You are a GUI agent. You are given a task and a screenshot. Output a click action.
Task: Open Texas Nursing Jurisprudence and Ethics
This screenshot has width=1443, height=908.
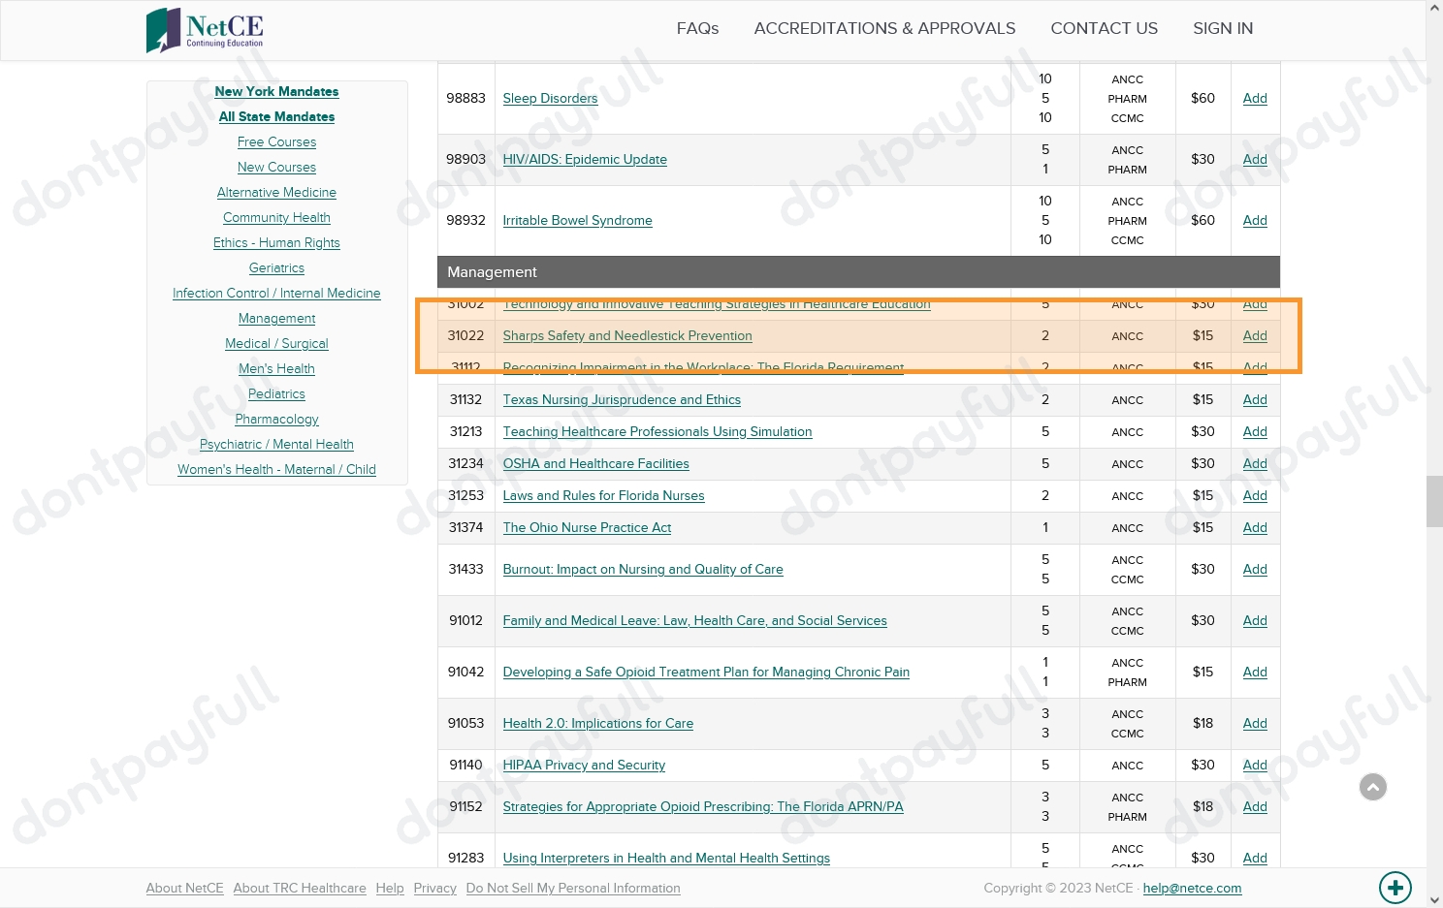pyautogui.click(x=621, y=399)
